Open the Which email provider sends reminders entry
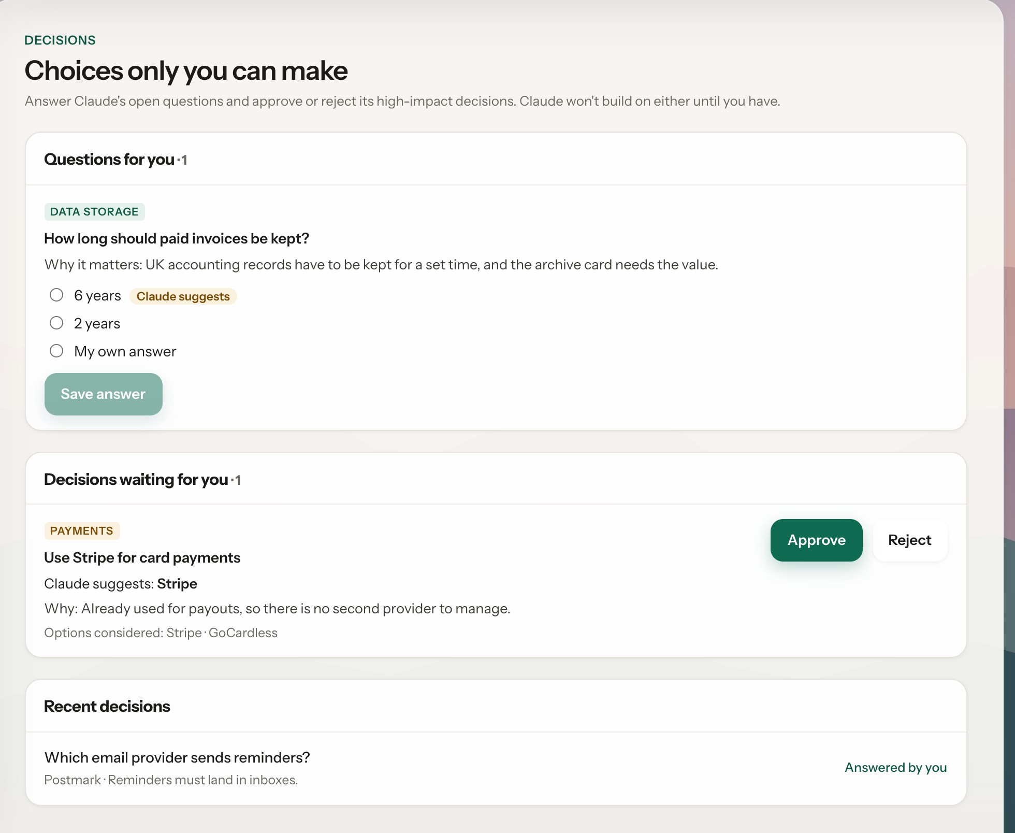 coord(496,768)
